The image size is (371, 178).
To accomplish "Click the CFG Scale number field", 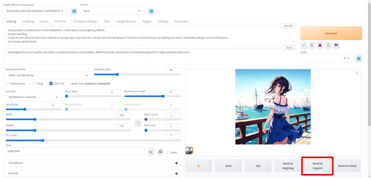I will [x=172, y=136].
